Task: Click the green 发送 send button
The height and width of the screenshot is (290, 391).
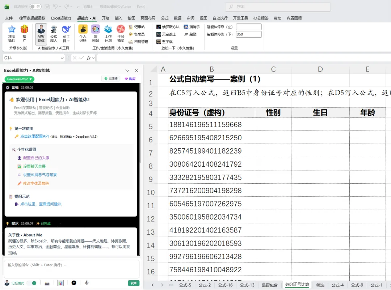Action: [x=134, y=283]
